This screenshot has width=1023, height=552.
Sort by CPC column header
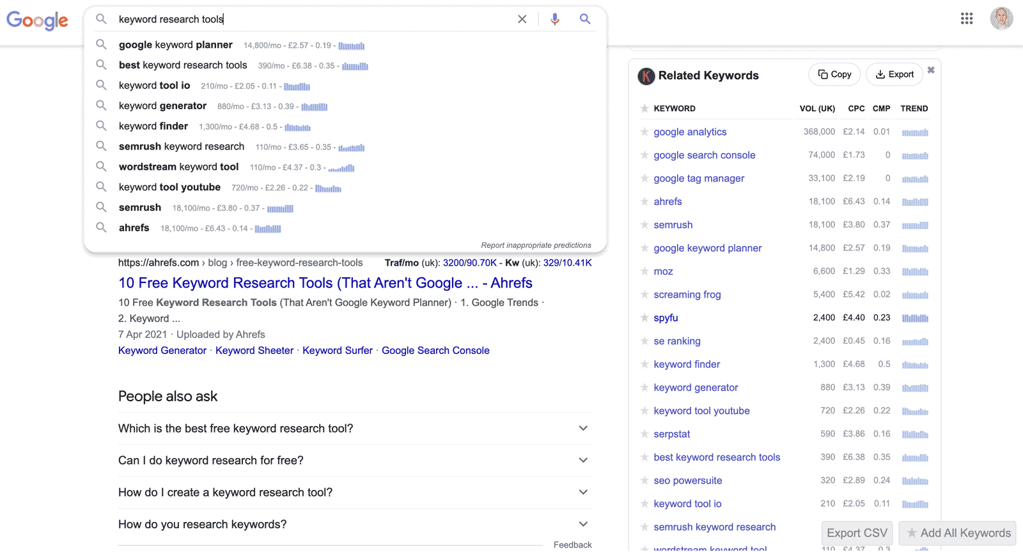[856, 109]
